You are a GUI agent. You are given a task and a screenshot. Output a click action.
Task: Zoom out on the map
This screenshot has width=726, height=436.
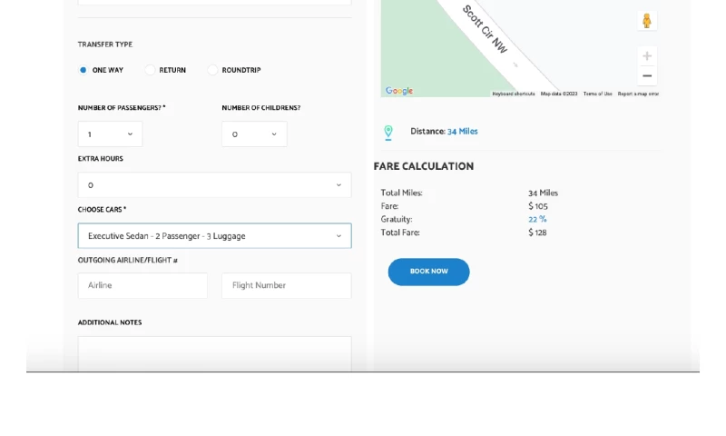[646, 76]
